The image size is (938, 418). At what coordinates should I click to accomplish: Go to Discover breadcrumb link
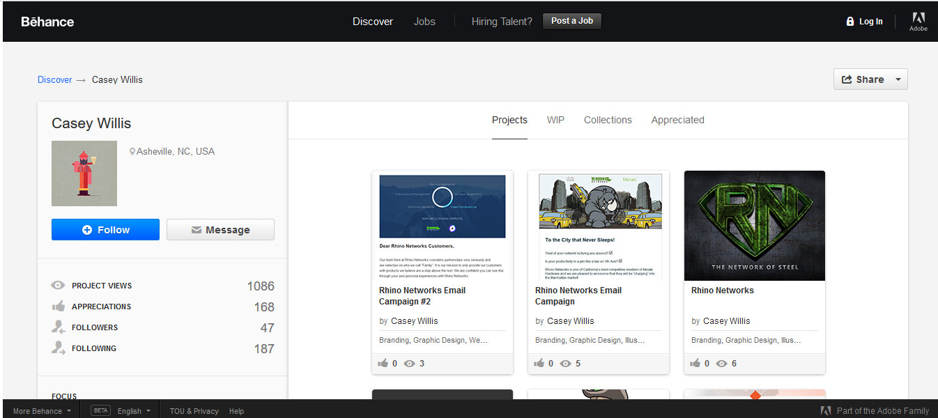pos(54,79)
